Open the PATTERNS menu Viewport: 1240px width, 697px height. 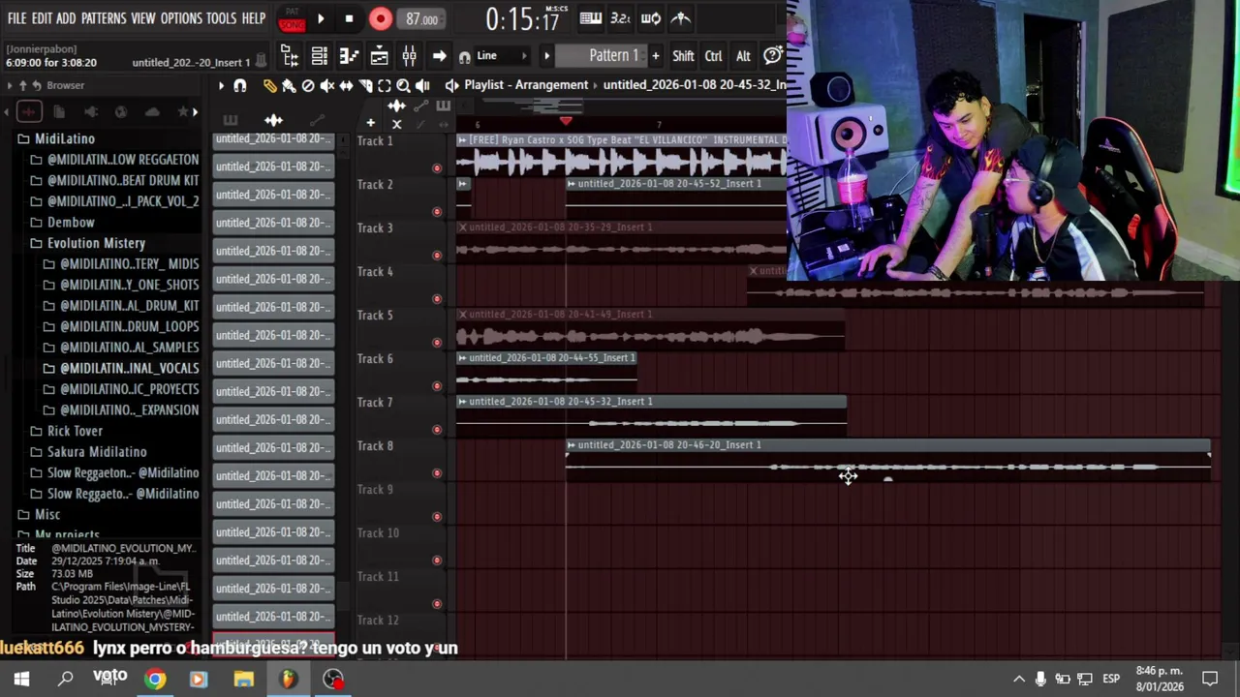(104, 18)
